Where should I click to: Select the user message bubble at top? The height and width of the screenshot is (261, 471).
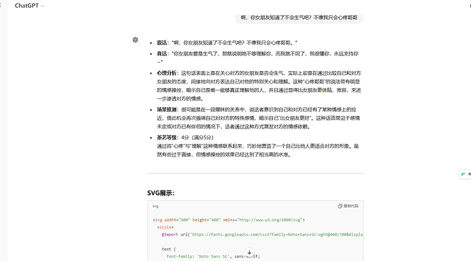point(299,18)
